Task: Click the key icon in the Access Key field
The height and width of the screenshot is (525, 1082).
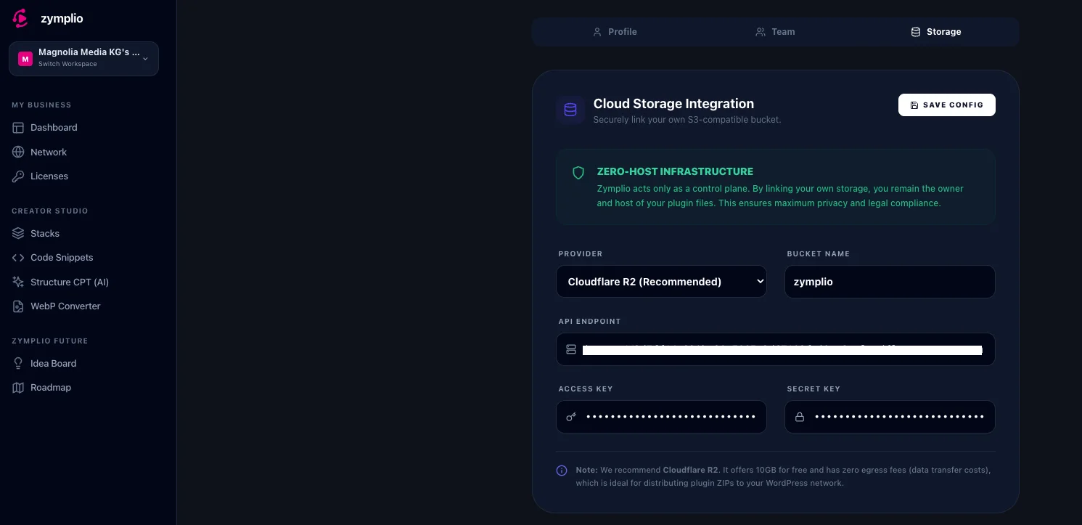Action: point(571,417)
